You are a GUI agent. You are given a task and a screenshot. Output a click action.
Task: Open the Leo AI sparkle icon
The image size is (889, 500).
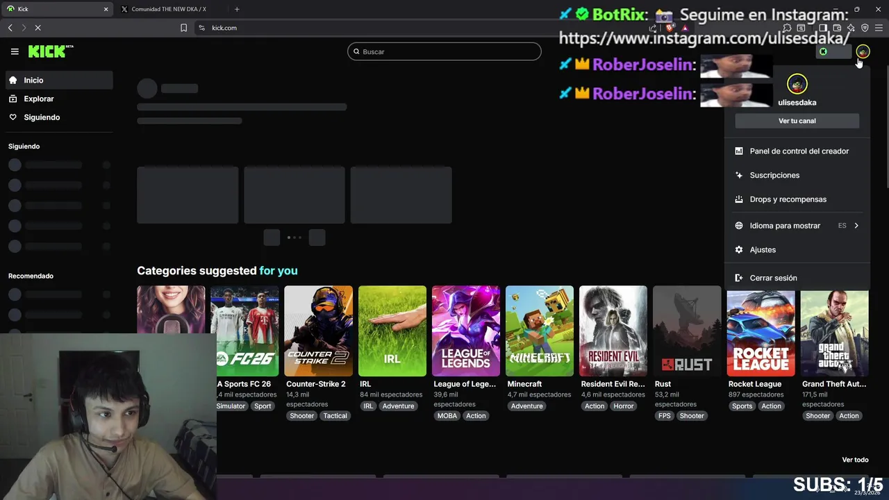point(851,28)
